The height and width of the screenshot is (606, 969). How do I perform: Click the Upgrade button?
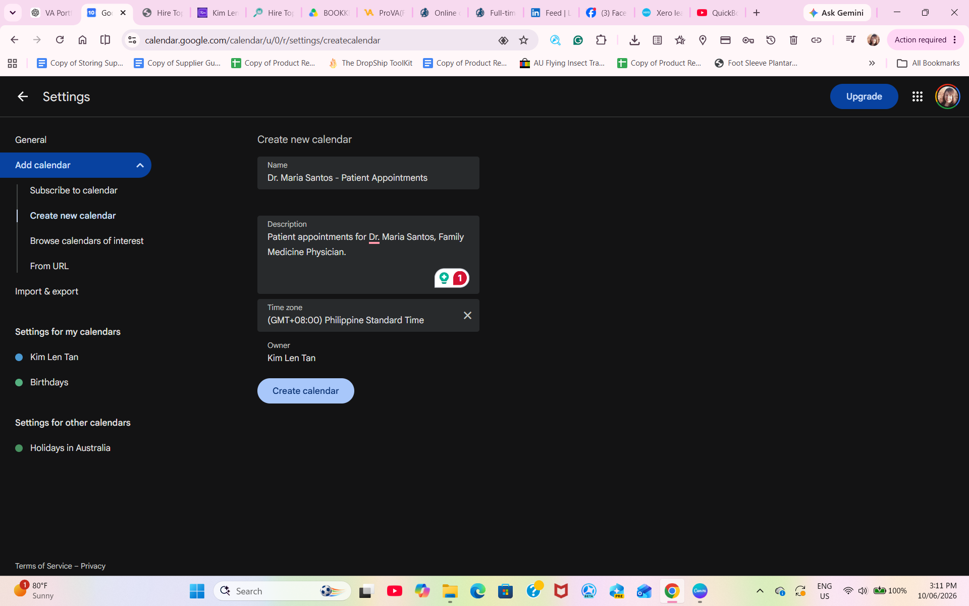pos(864,96)
